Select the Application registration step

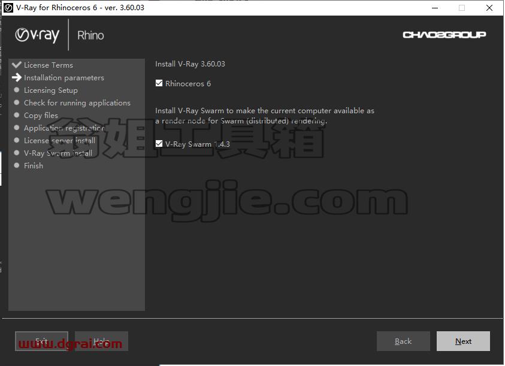pos(65,128)
